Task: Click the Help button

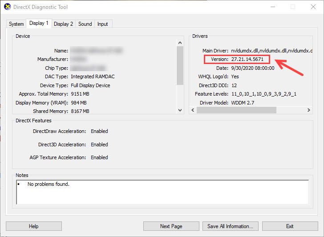Action: click(x=34, y=226)
